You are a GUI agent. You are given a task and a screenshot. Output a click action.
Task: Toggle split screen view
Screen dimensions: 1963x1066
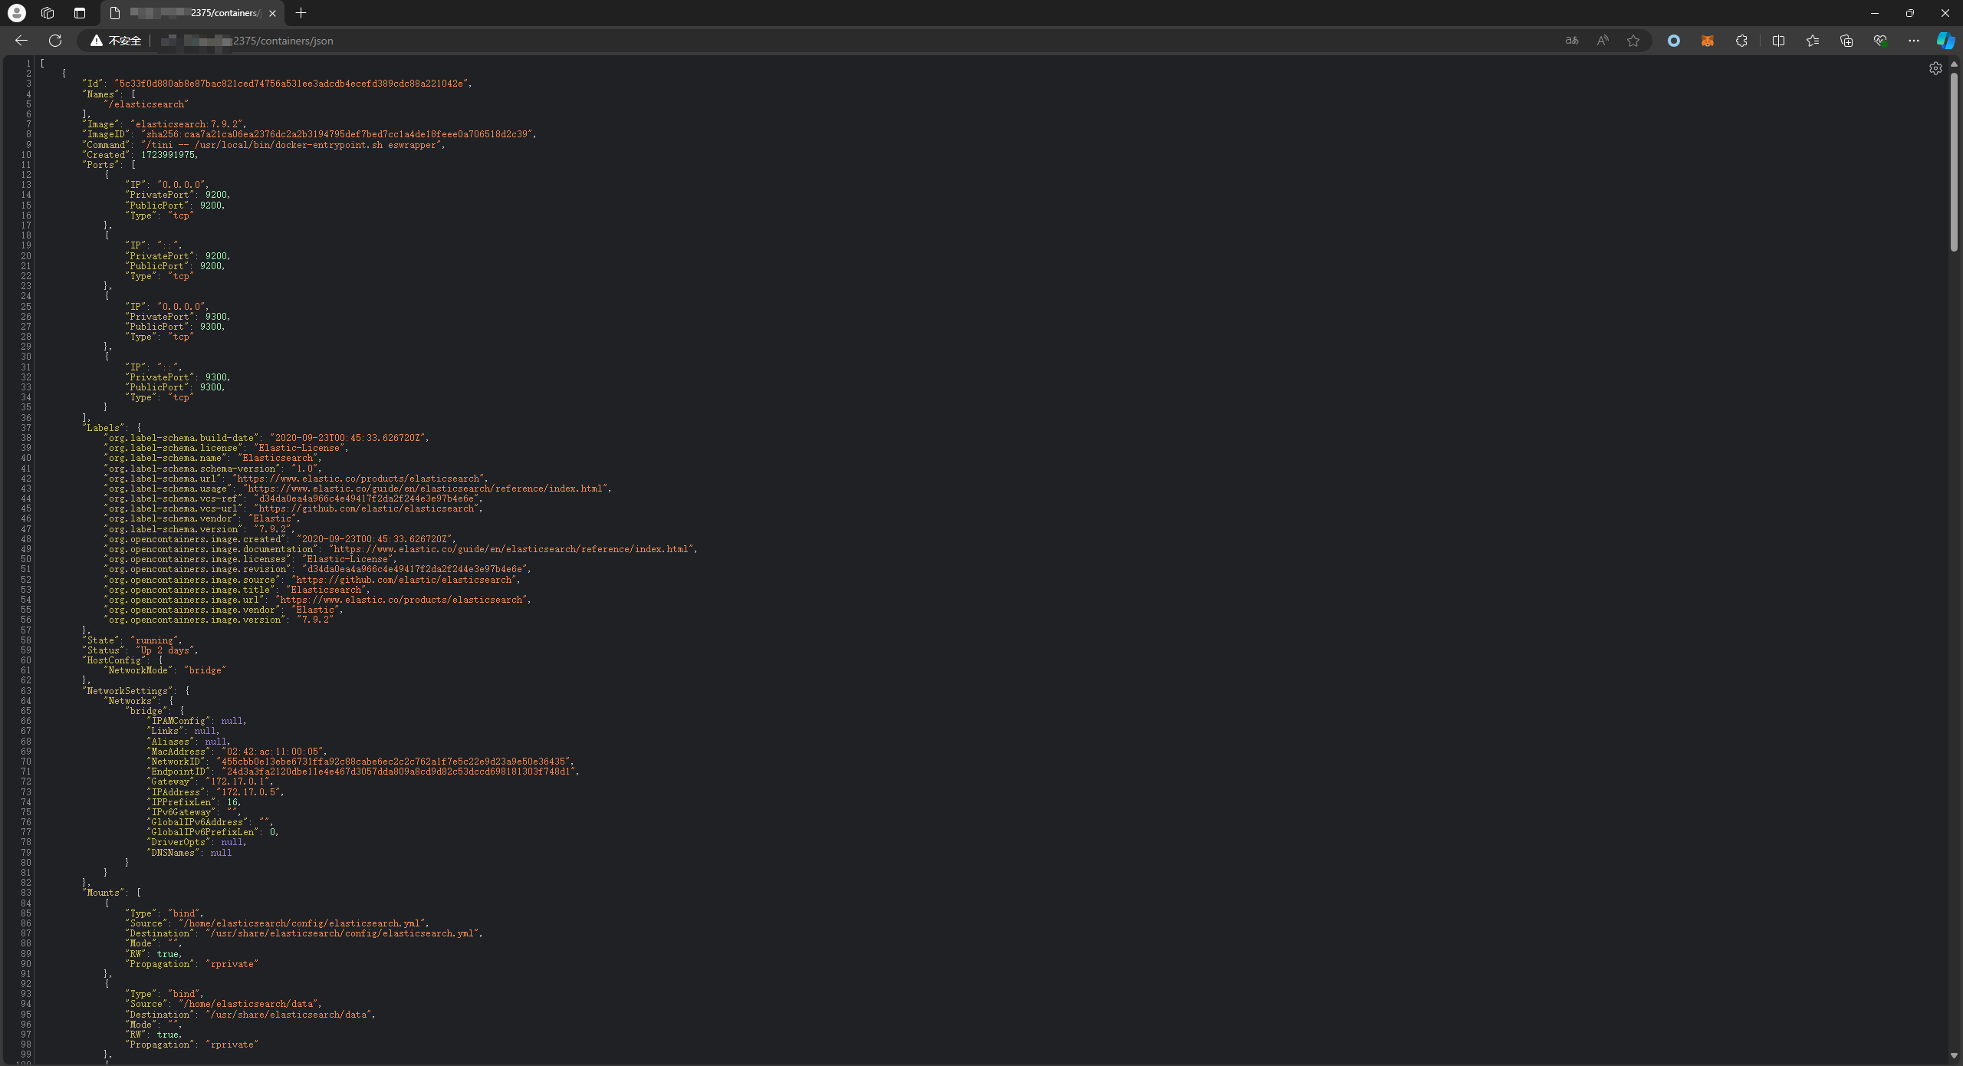1778,41
